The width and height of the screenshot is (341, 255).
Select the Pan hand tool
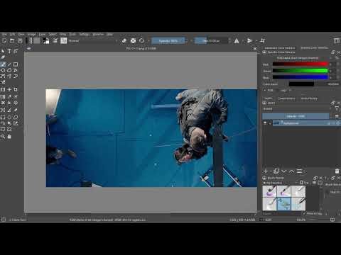pyautogui.click(x=9, y=137)
